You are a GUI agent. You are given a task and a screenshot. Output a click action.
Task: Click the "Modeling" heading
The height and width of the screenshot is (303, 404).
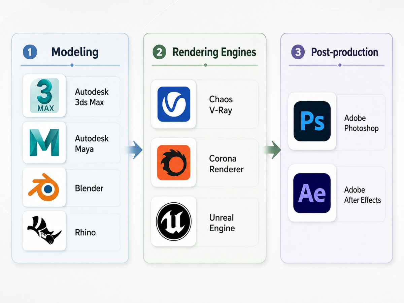click(75, 52)
